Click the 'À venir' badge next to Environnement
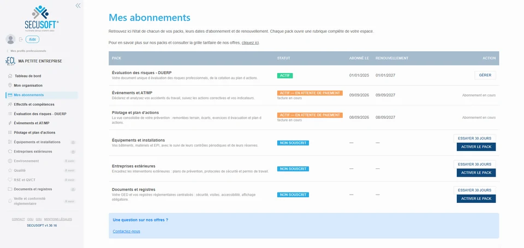 coord(70,161)
